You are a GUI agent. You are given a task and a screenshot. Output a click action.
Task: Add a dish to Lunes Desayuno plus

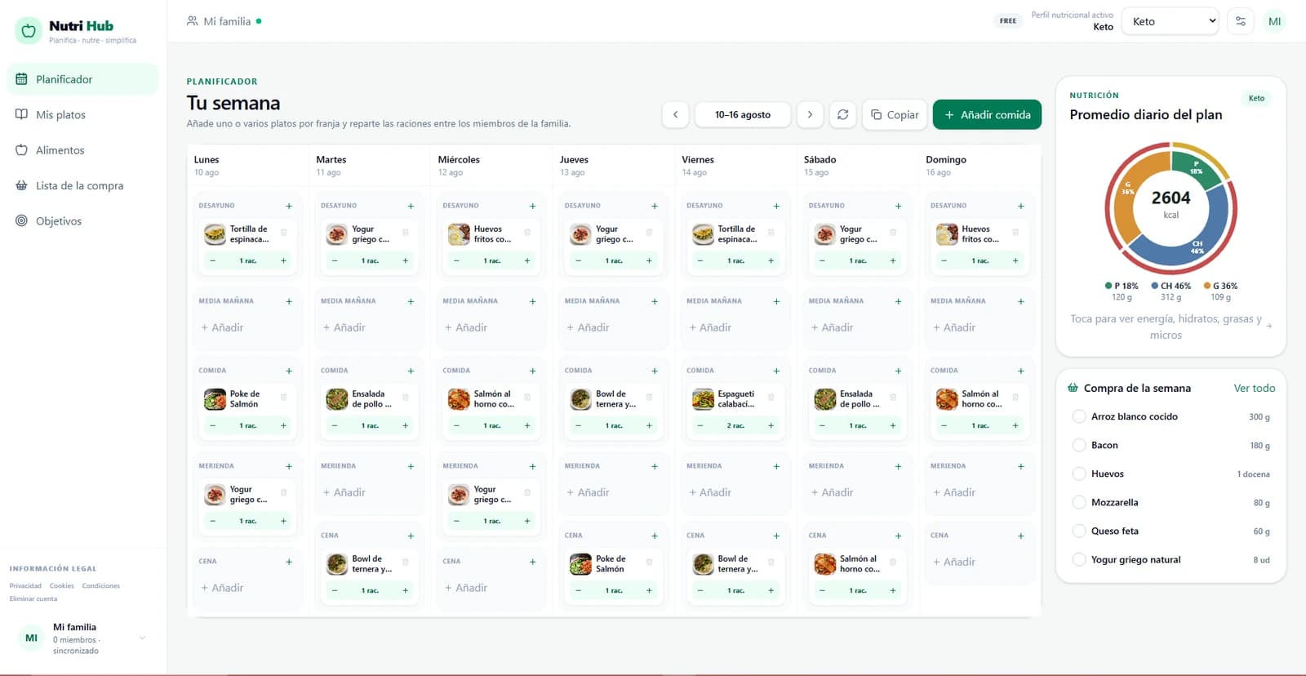(x=289, y=206)
